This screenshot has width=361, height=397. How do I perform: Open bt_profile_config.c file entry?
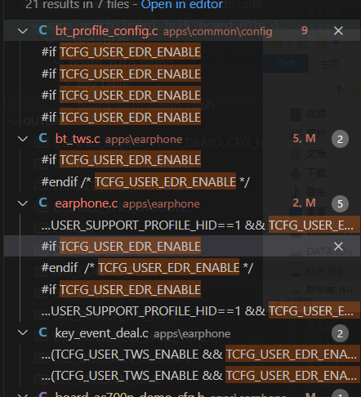tap(106, 31)
